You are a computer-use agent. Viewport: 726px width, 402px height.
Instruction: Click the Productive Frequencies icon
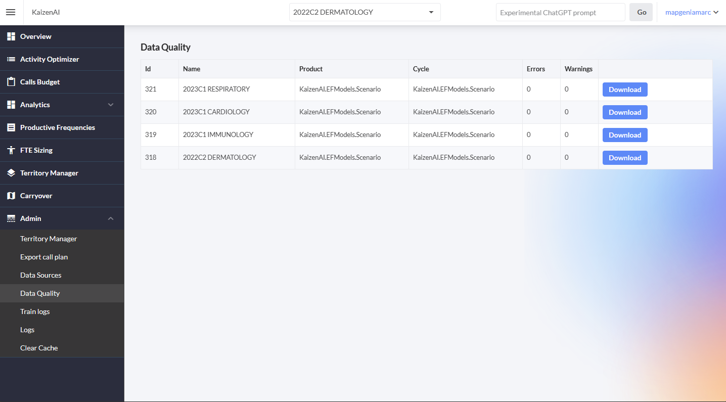click(x=11, y=127)
